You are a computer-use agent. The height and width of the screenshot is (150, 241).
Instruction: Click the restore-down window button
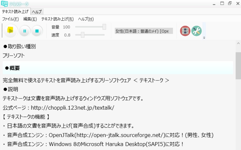(230, 3)
